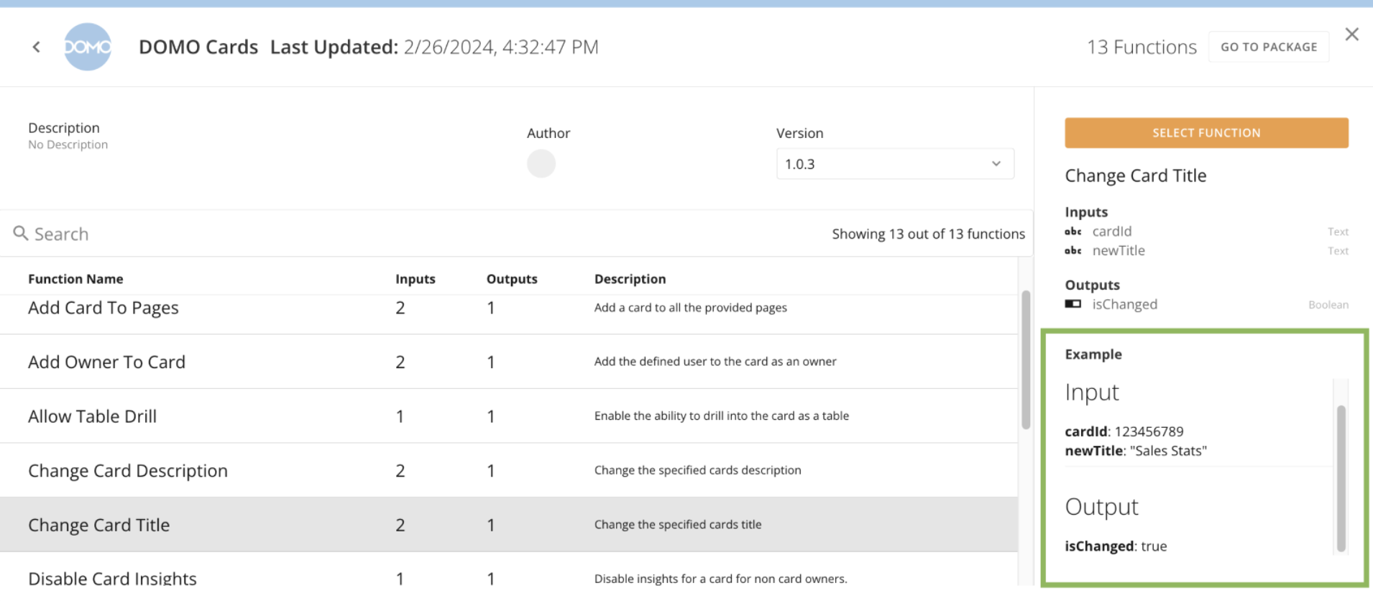1373x614 pixels.
Task: Click the example 'isChanged: true' output
Action: coord(1116,546)
